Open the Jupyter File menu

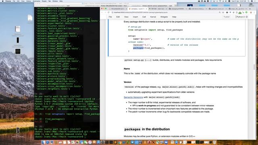pyautogui.click(x=110, y=17)
